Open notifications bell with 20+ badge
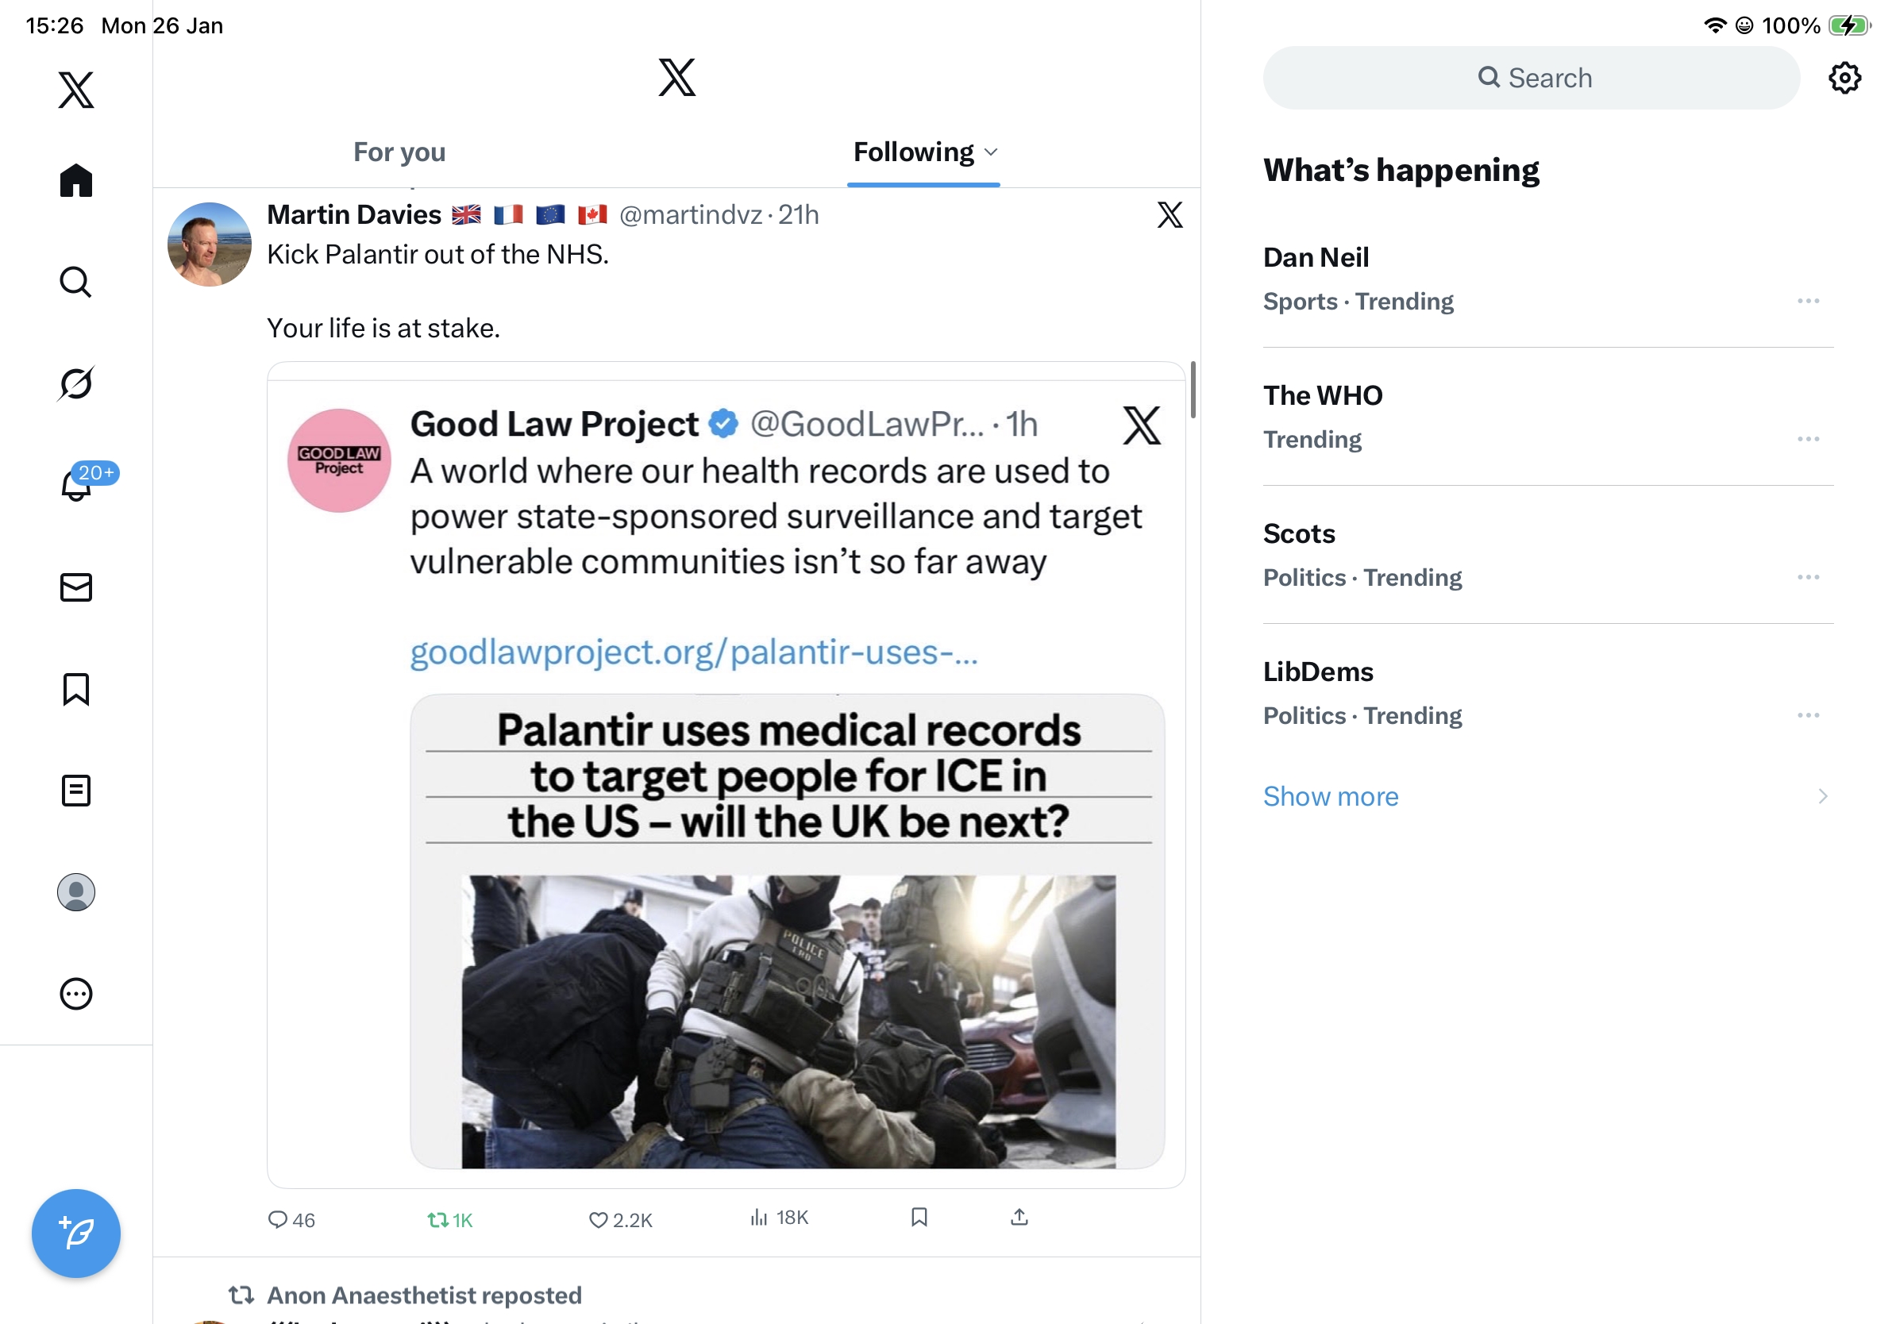The width and height of the screenshot is (1896, 1324). tap(77, 485)
